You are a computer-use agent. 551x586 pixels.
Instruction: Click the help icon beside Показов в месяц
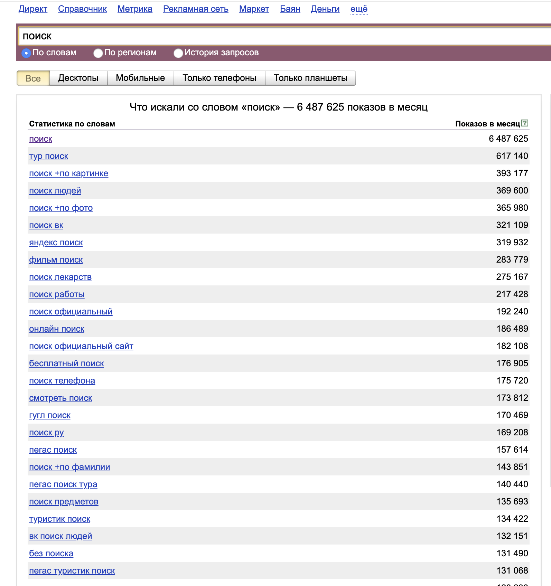(524, 123)
